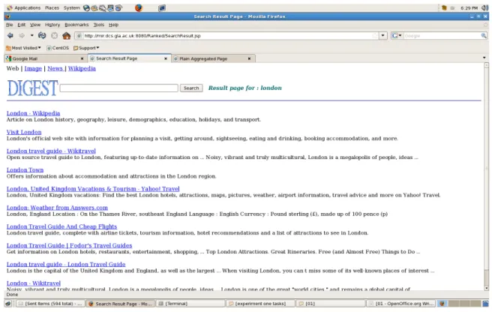This screenshot has width=492, height=312.
Task: Open the Places menu in GNOME panel
Action: pyautogui.click(x=52, y=7)
